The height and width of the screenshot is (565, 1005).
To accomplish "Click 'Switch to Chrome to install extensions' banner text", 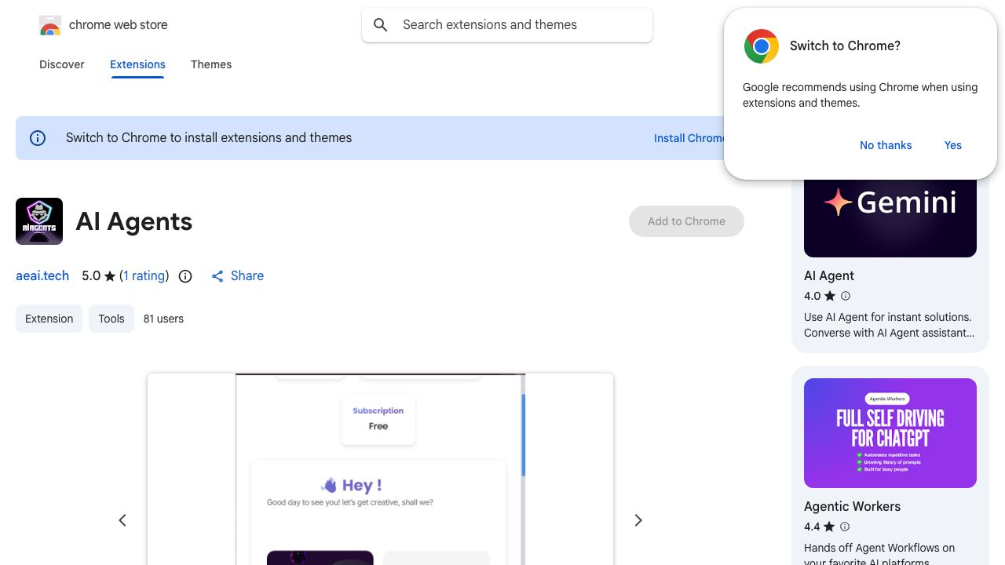I will point(209,138).
